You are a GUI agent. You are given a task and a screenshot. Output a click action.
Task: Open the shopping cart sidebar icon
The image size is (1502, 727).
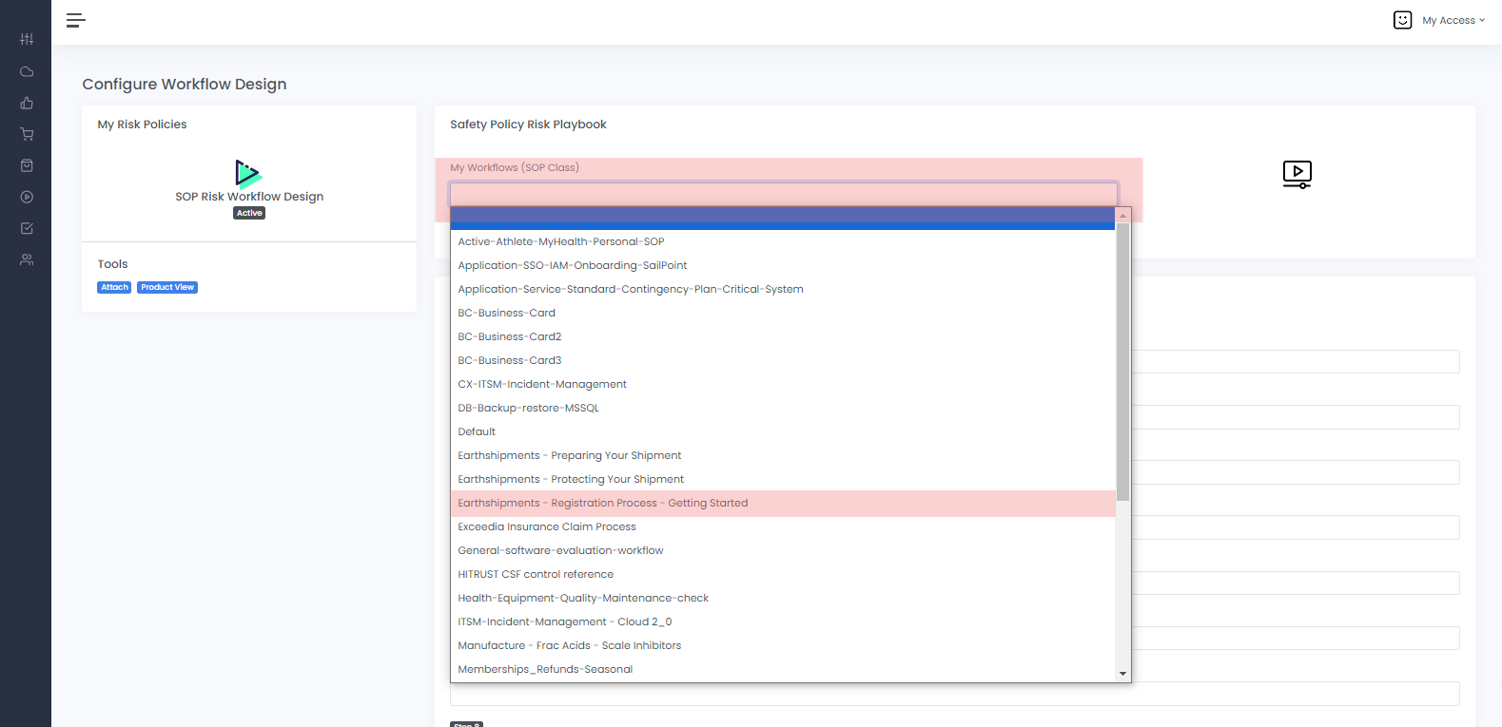[27, 134]
